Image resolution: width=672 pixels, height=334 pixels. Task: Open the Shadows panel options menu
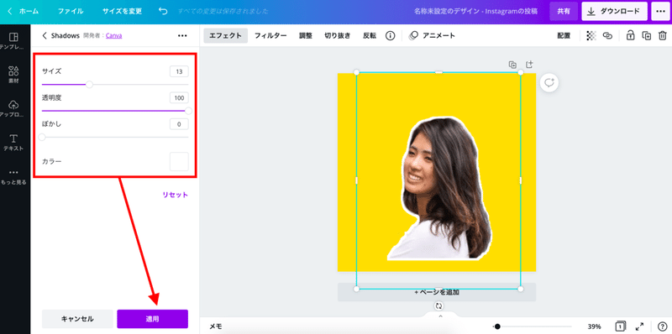[x=182, y=36]
